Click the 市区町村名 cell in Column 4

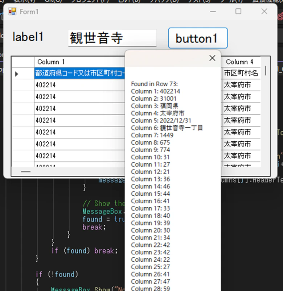pyautogui.click(x=242, y=73)
